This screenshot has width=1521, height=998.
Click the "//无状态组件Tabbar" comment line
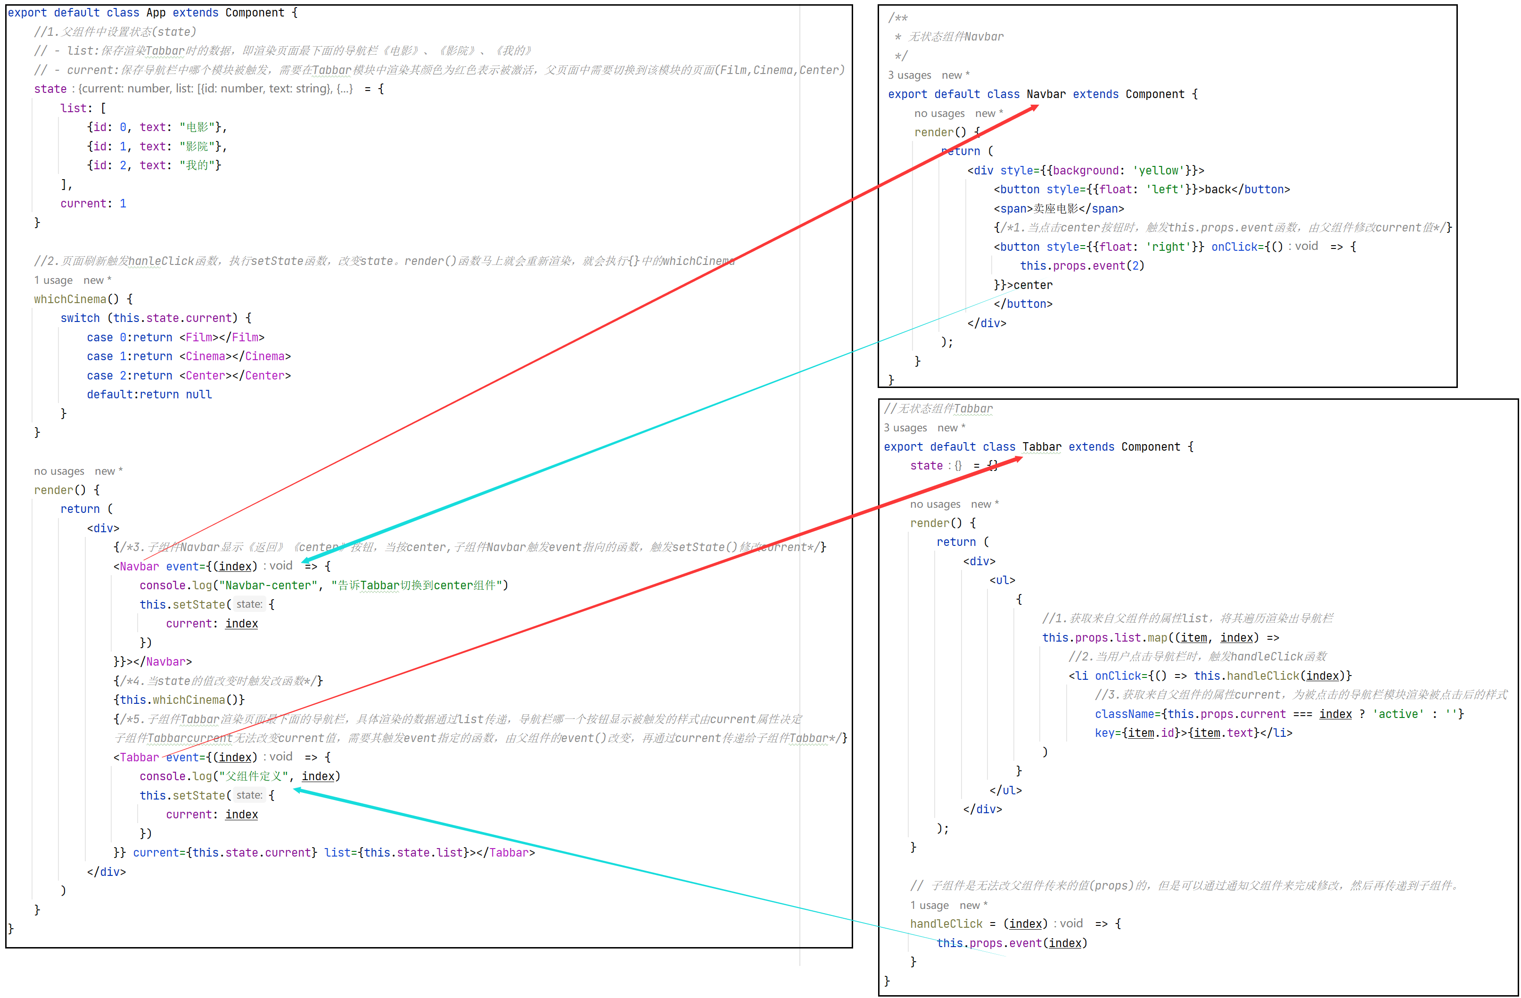(x=938, y=409)
